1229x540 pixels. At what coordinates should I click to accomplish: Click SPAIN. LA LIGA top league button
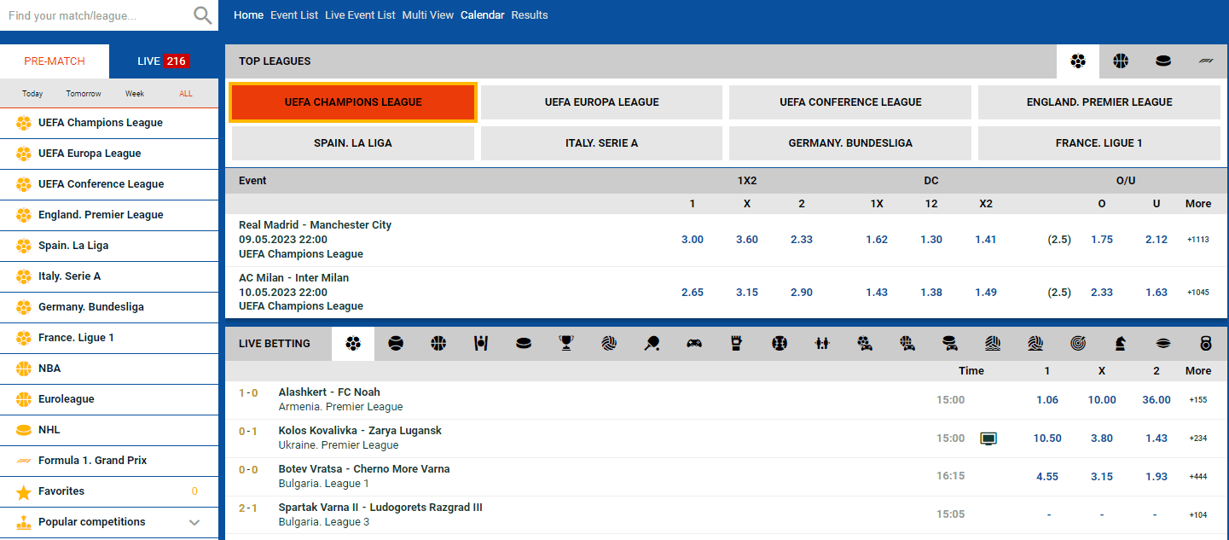353,143
